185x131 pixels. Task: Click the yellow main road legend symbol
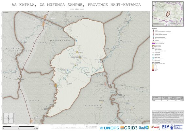pyautogui.click(x=153, y=45)
